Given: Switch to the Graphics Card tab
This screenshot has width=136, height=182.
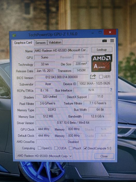Looking at the screenshot, I should 23,43.
